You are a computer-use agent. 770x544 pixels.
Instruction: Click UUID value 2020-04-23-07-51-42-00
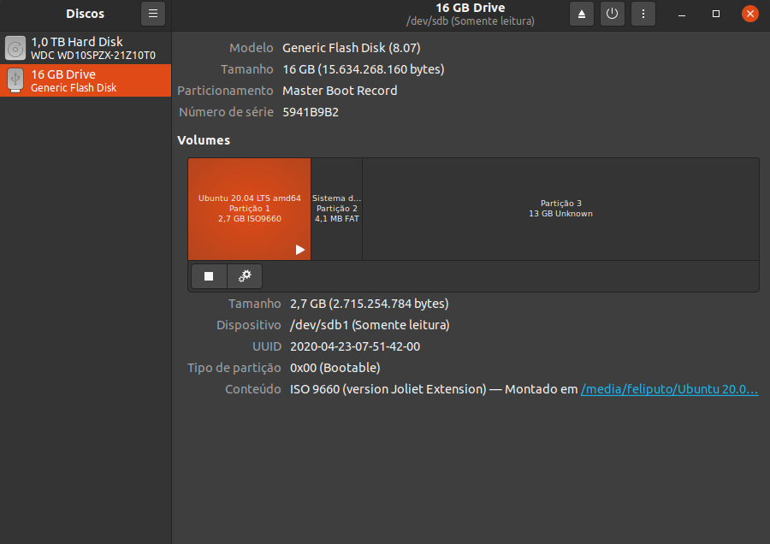click(x=355, y=346)
